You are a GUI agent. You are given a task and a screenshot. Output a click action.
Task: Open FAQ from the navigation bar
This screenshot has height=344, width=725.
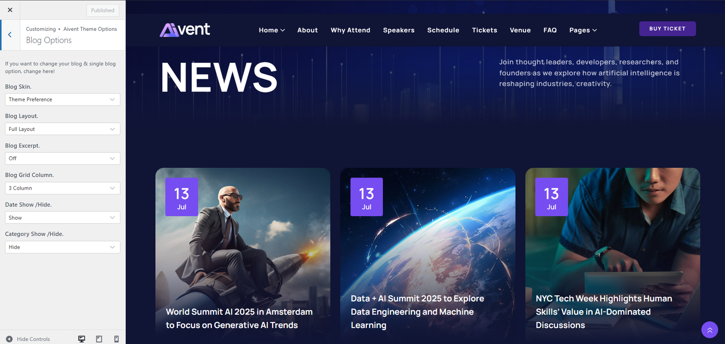(x=550, y=30)
